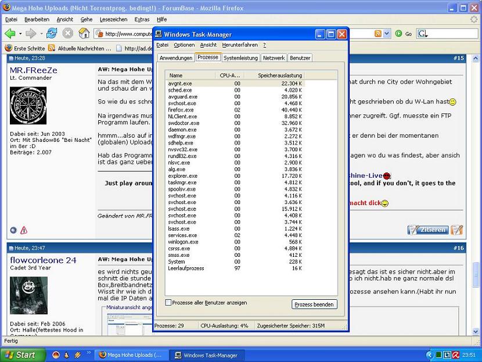Viewport: 482px width, 362px height.
Task: Sort by Speicherauslastung column header
Action: click(x=275, y=76)
